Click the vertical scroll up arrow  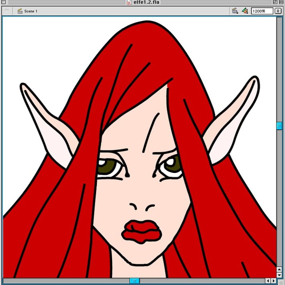point(279,269)
